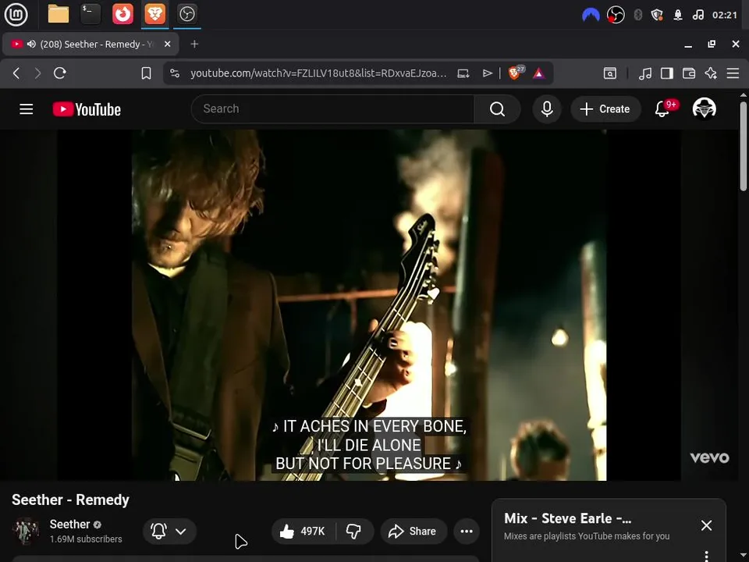Go forward in browser history
749x562 pixels.
[37, 73]
